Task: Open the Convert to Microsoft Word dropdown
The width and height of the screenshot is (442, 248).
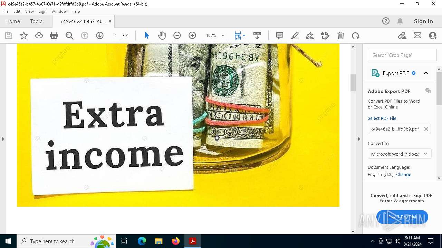Action: click(400, 154)
